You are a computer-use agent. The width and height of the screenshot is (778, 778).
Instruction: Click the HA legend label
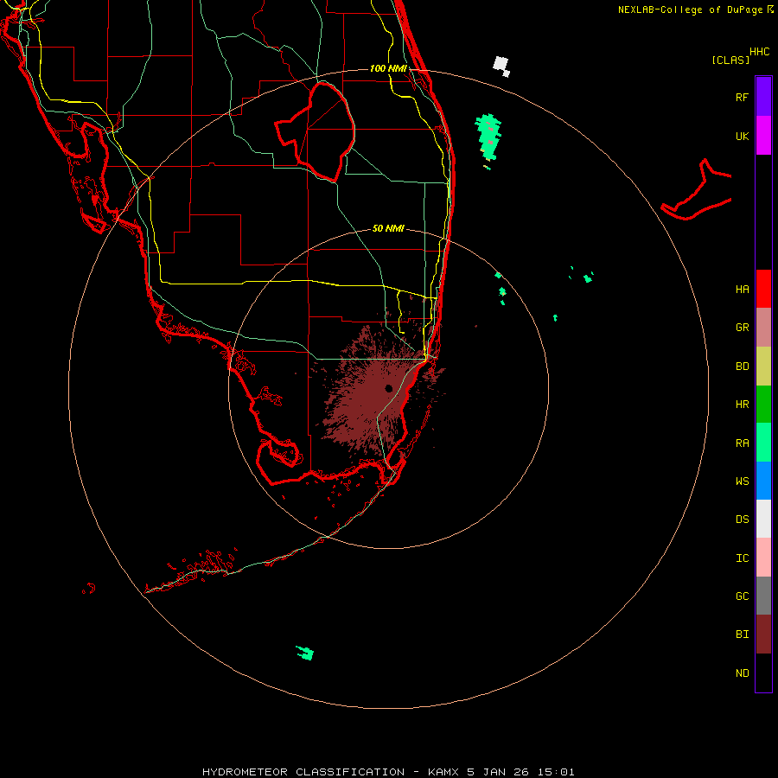coord(742,290)
